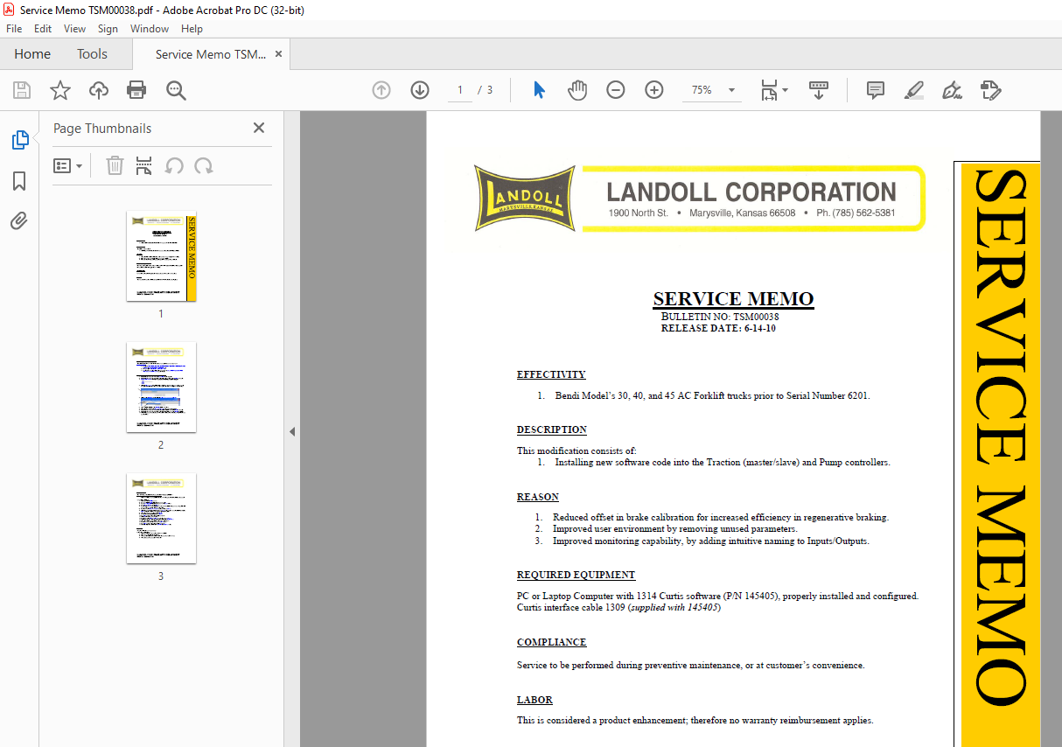The image size is (1062, 747).
Task: Open the thumbnails options dropdown
Action: pos(68,165)
